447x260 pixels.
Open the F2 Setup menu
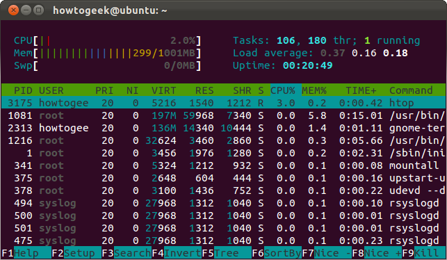[76, 253]
